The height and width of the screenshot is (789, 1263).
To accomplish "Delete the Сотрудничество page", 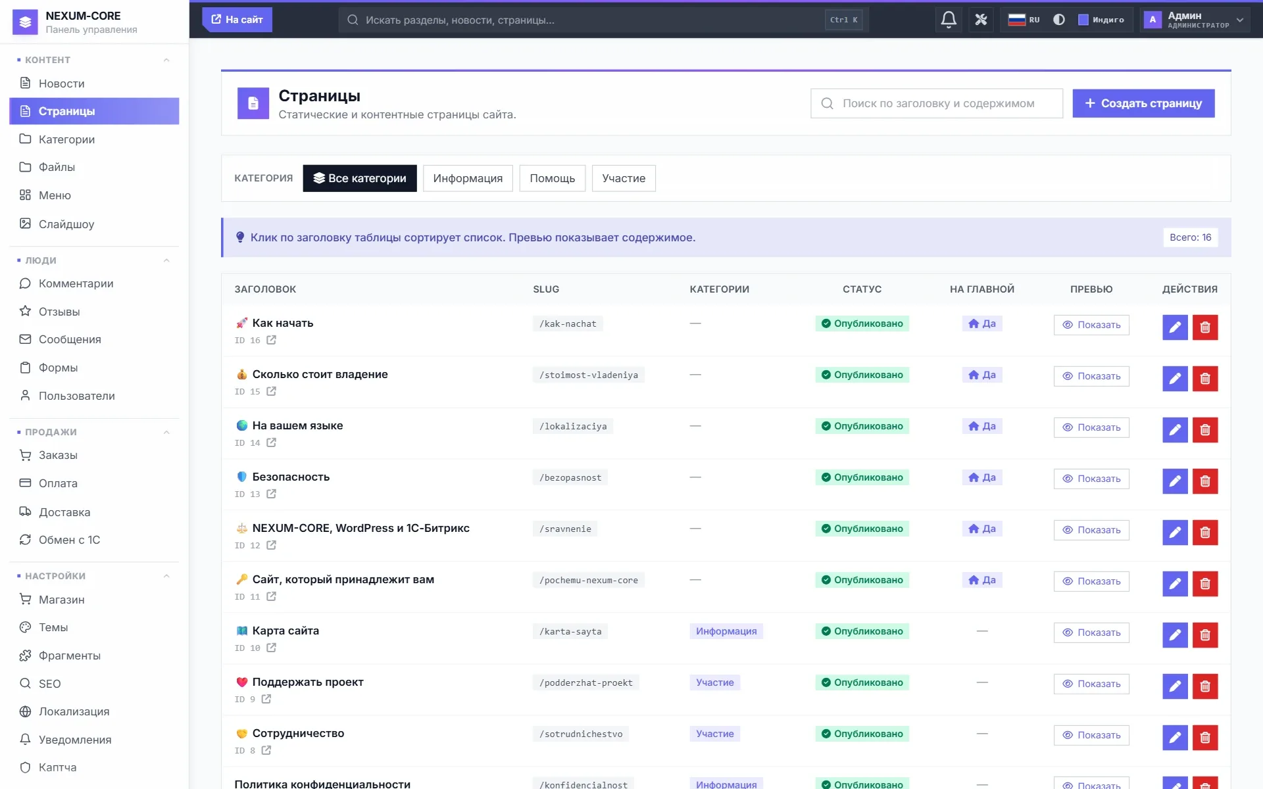I will pos(1205,737).
